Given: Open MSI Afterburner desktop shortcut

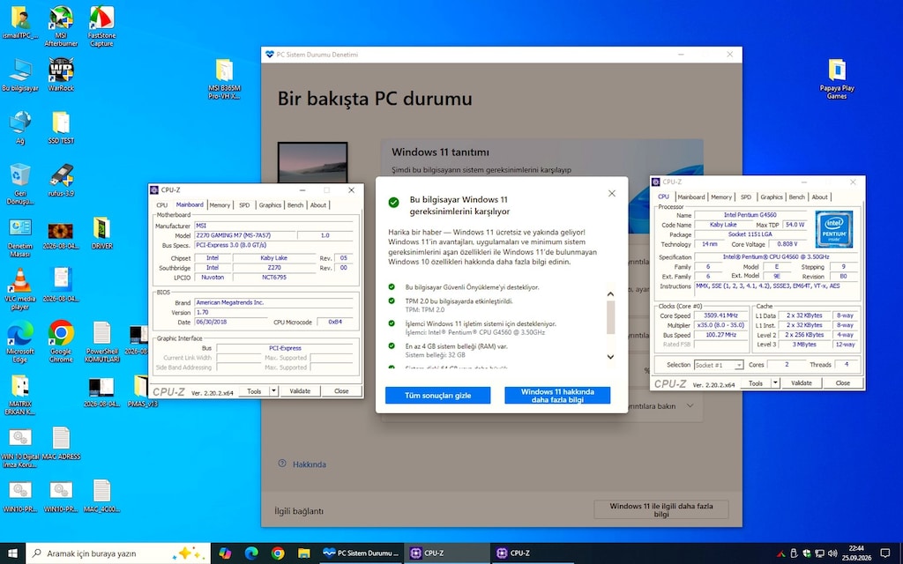Looking at the screenshot, I should tap(61, 26).
